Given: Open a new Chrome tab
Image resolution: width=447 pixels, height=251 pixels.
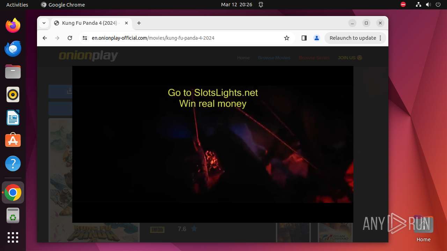Looking at the screenshot, I should pyautogui.click(x=139, y=23).
